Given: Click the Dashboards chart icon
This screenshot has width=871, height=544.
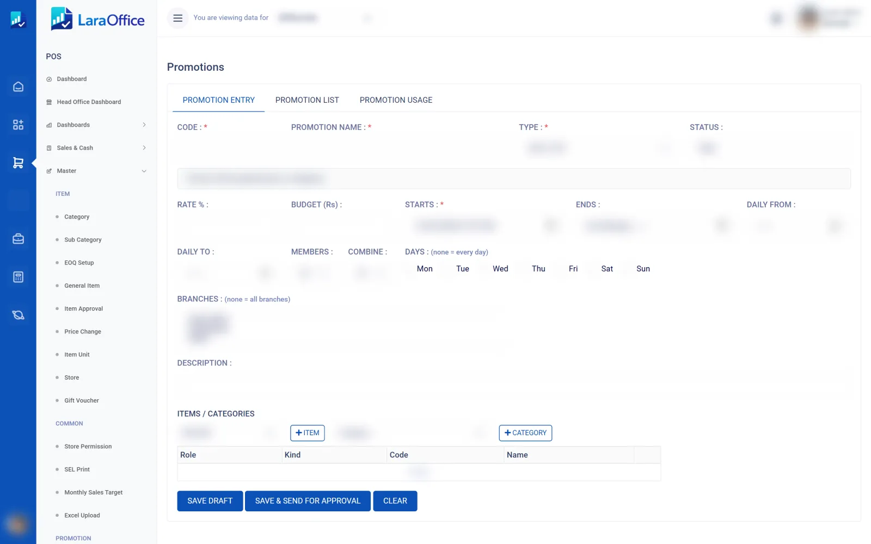Looking at the screenshot, I should (49, 125).
